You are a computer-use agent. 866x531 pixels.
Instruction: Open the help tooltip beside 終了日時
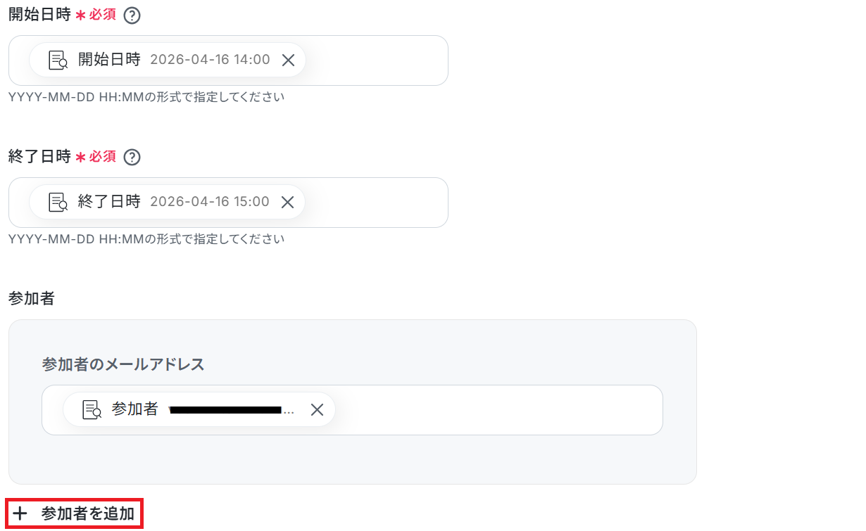(x=132, y=158)
